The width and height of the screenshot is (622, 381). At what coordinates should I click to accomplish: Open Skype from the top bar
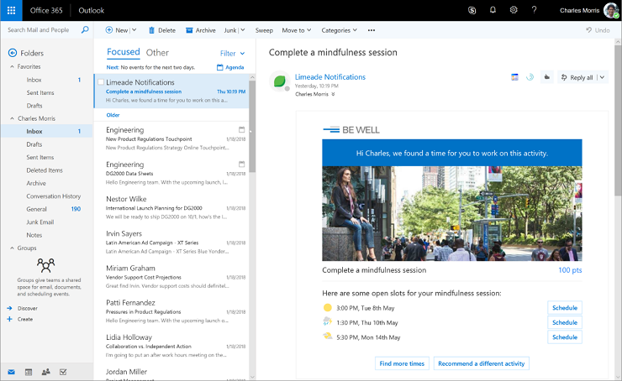[x=472, y=11]
